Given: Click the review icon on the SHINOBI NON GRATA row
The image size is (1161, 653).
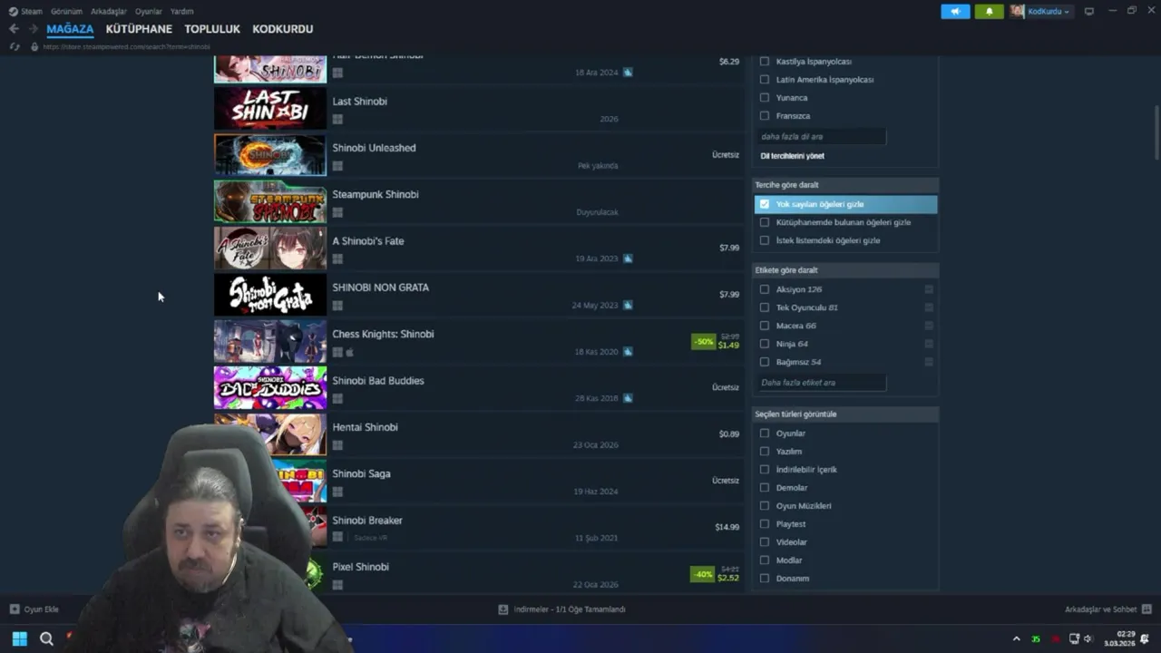Looking at the screenshot, I should point(628,305).
